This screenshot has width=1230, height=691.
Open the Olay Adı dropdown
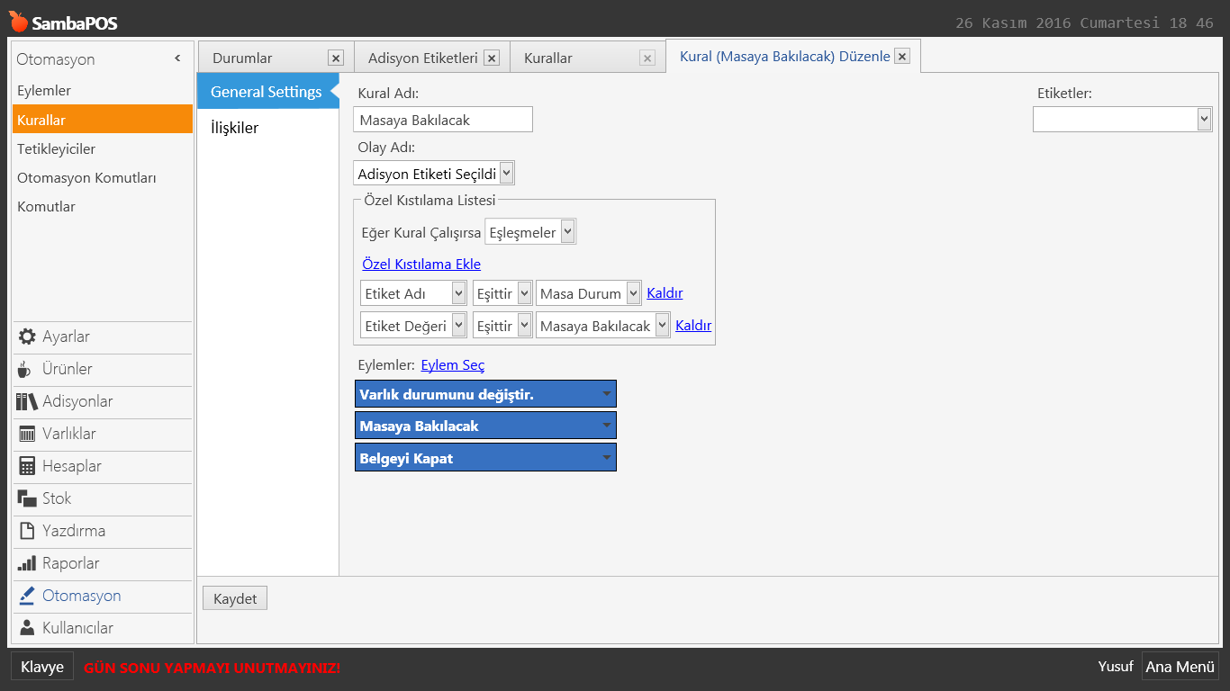[506, 174]
